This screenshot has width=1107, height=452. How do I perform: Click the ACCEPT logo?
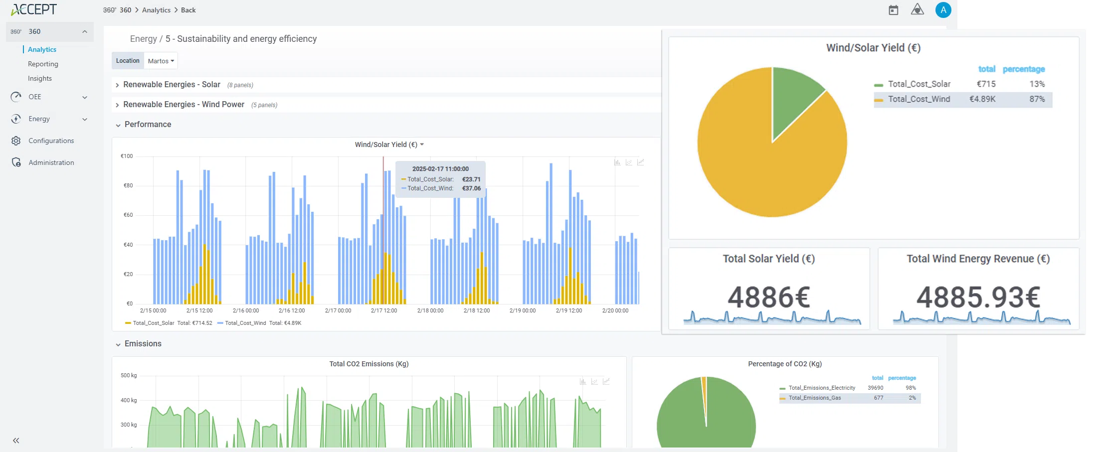(34, 9)
